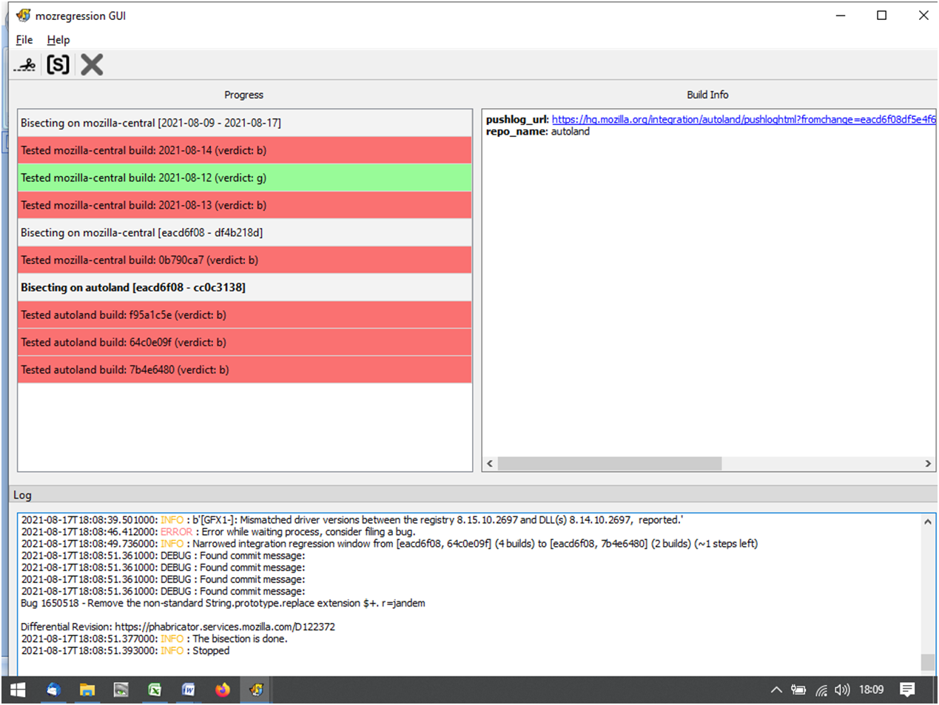This screenshot has width=939, height=705.
Task: Select tested autoland build 7b4e6480 row
Action: click(x=244, y=370)
